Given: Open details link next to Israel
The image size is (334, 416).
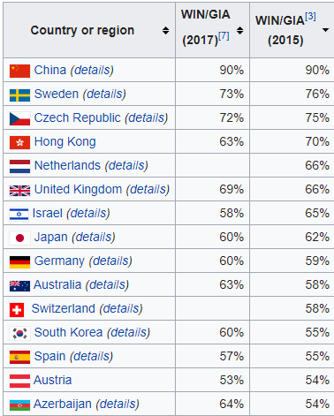Looking at the screenshot, I should point(88,214).
